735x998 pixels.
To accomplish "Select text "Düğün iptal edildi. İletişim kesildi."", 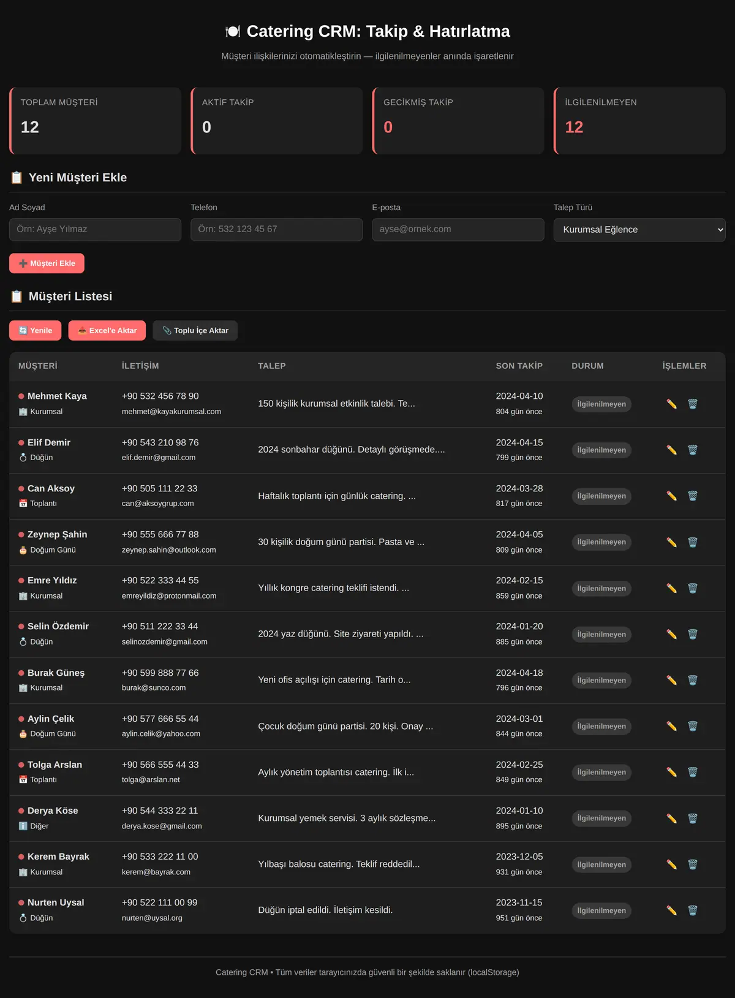I will click(325, 910).
